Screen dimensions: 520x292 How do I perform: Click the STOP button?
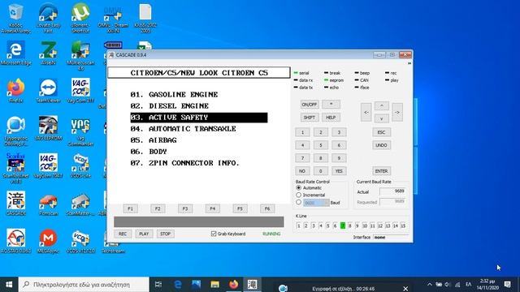pos(165,234)
